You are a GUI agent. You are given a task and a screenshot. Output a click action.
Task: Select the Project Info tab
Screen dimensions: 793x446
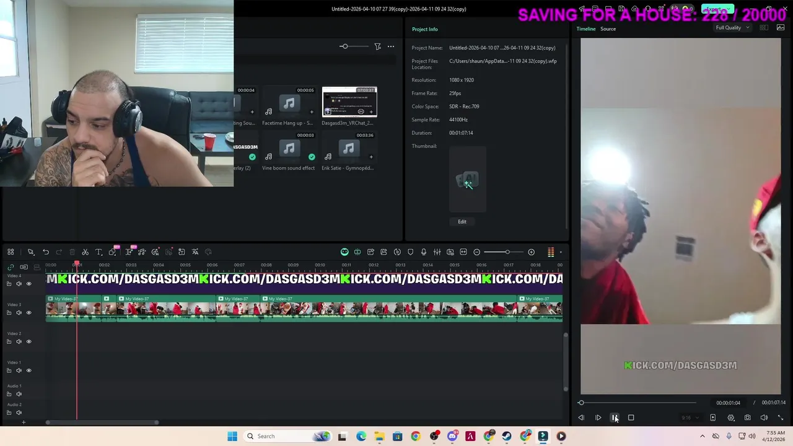point(425,29)
